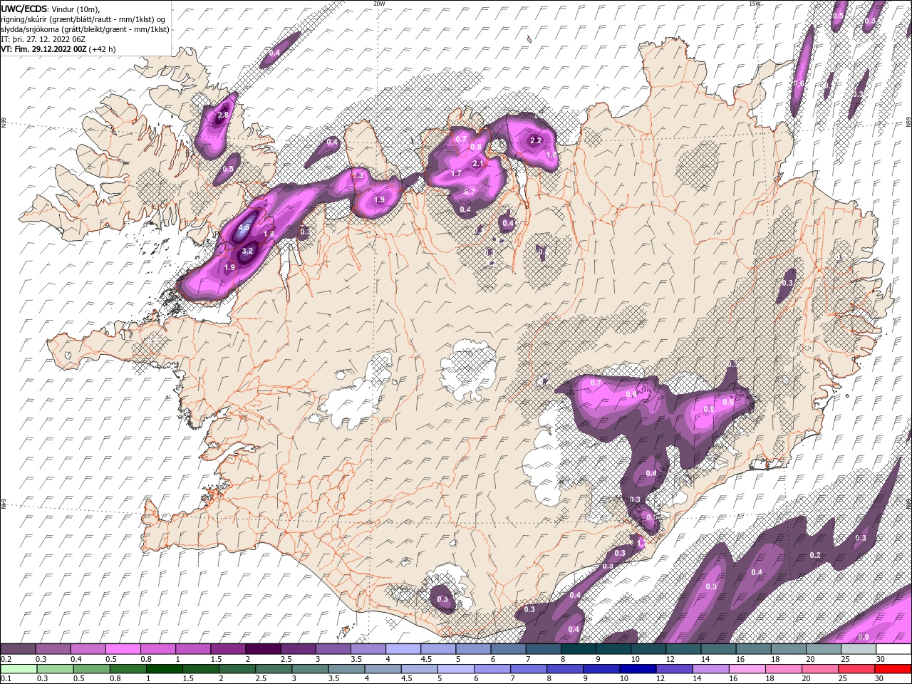Image resolution: width=912 pixels, height=684 pixels.
Task: Click the 1.7 snowfall value on the map
Action: coord(456,173)
